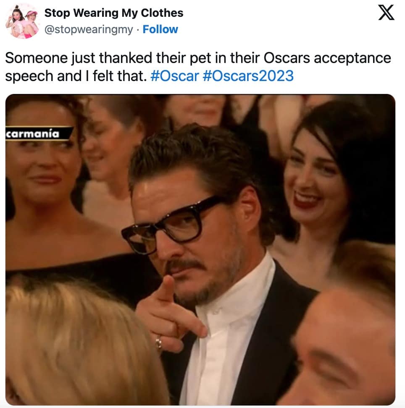This screenshot has width=405, height=408.
Task: Click the Follow link beside the handle
Action: pos(160,29)
